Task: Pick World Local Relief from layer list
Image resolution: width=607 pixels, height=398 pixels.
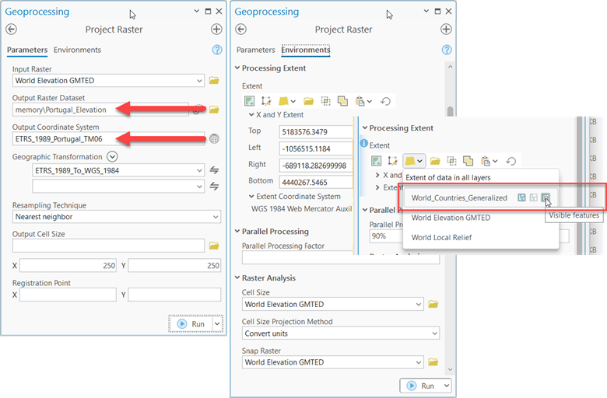Action: point(441,238)
